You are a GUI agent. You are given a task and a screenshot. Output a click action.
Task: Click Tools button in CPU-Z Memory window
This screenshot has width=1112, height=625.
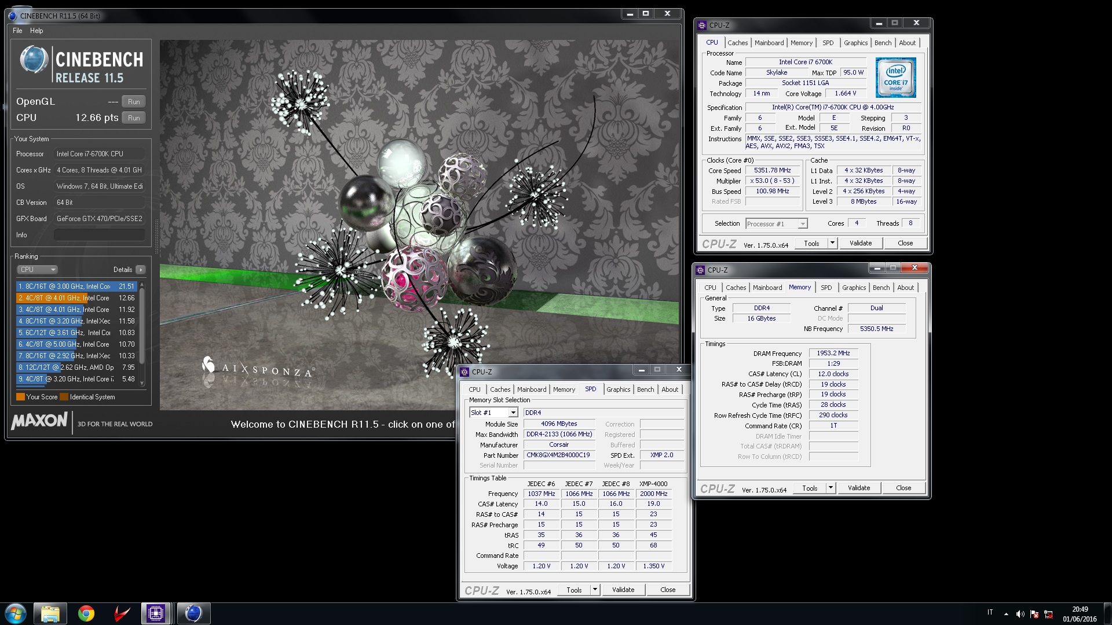tap(810, 488)
